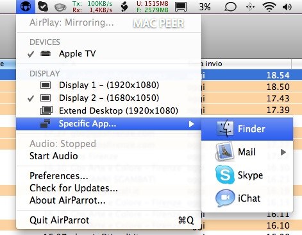Click the AirPlay display monitor icon in menu bar
The width and height of the screenshot is (302, 235).
[181, 7]
